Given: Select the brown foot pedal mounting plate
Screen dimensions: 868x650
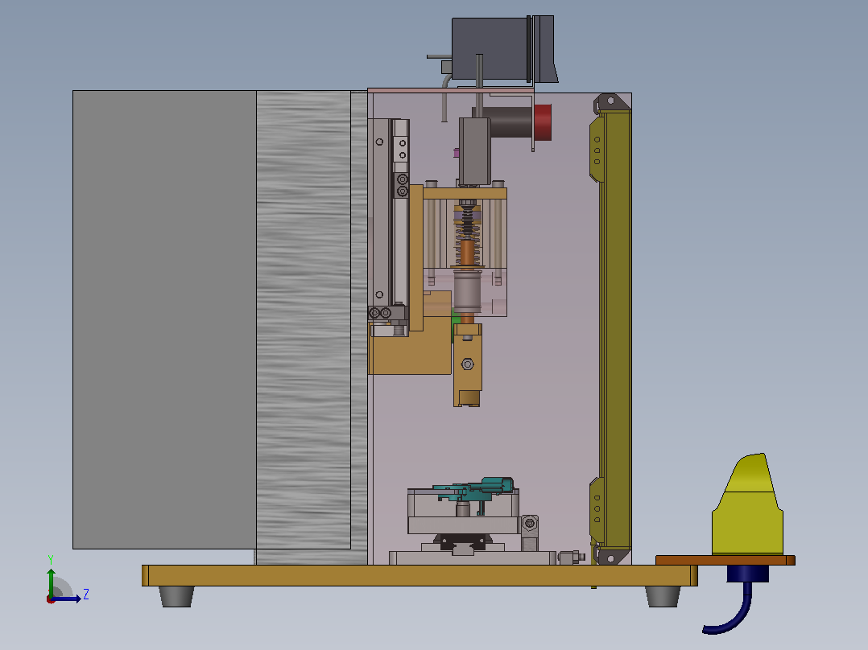Looking at the screenshot, I should (x=725, y=561).
